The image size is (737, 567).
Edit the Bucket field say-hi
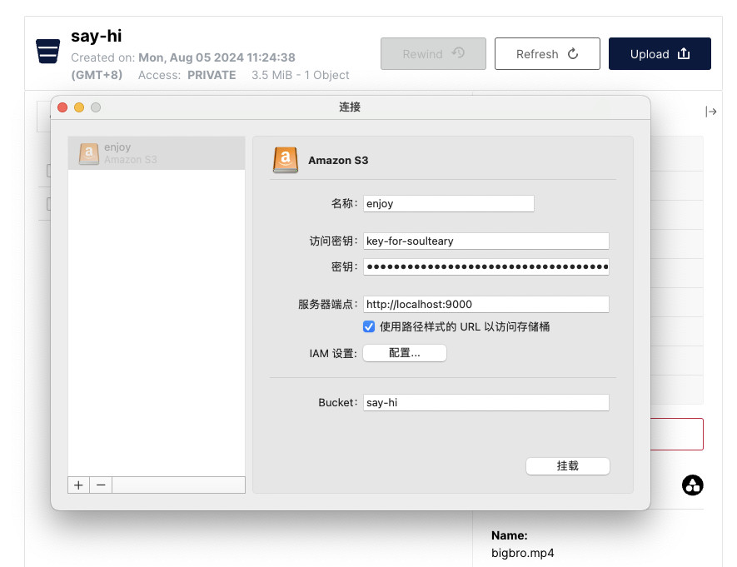(486, 403)
